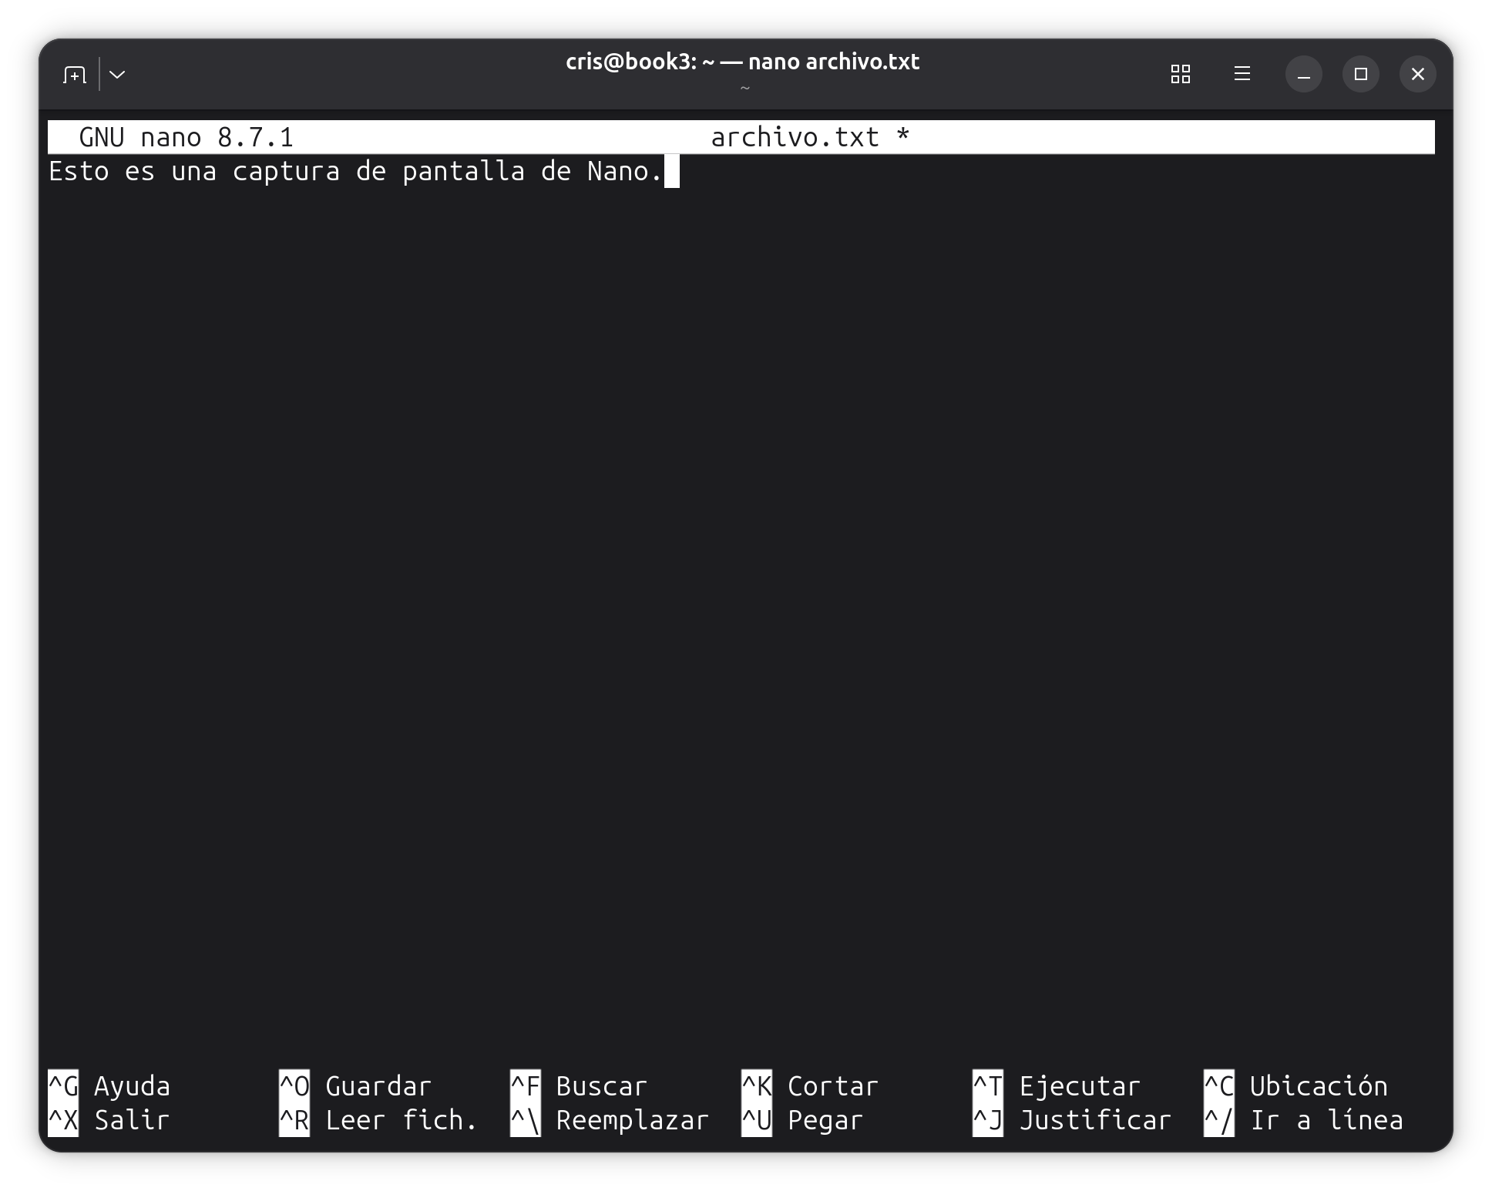Screen dimensions: 1492x1191
Task: Expand the new-tab options dropdown arrow
Action: [117, 75]
